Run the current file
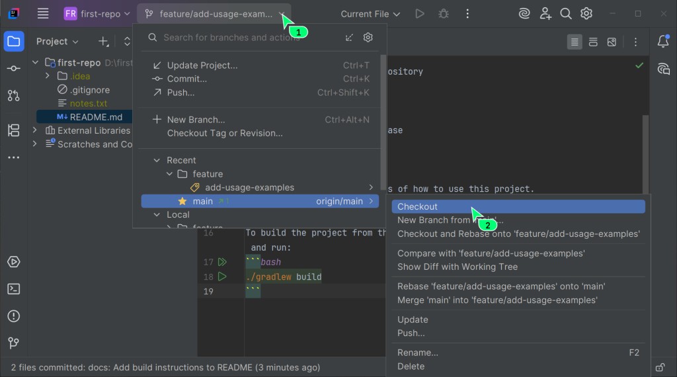 click(419, 14)
